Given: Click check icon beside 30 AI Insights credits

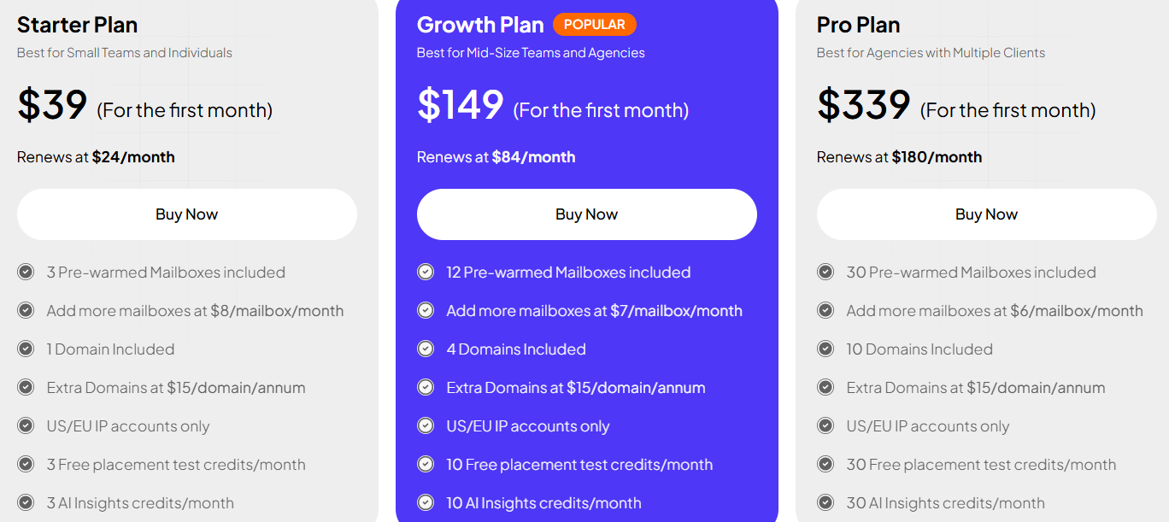Looking at the screenshot, I should tap(825, 502).
